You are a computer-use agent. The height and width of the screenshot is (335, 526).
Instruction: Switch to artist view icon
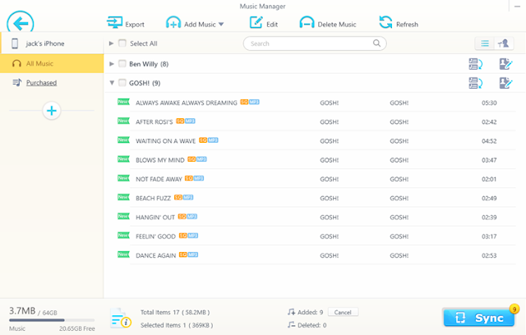coord(504,44)
